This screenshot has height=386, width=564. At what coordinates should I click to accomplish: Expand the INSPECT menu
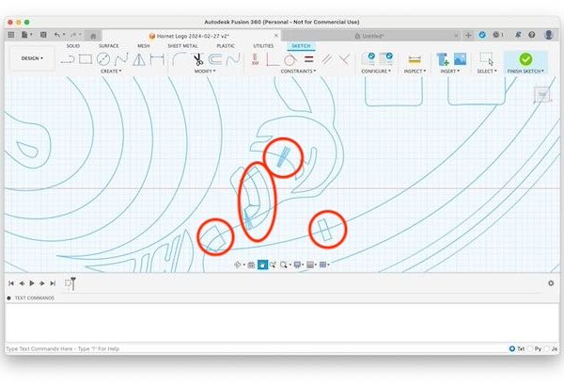(415, 72)
